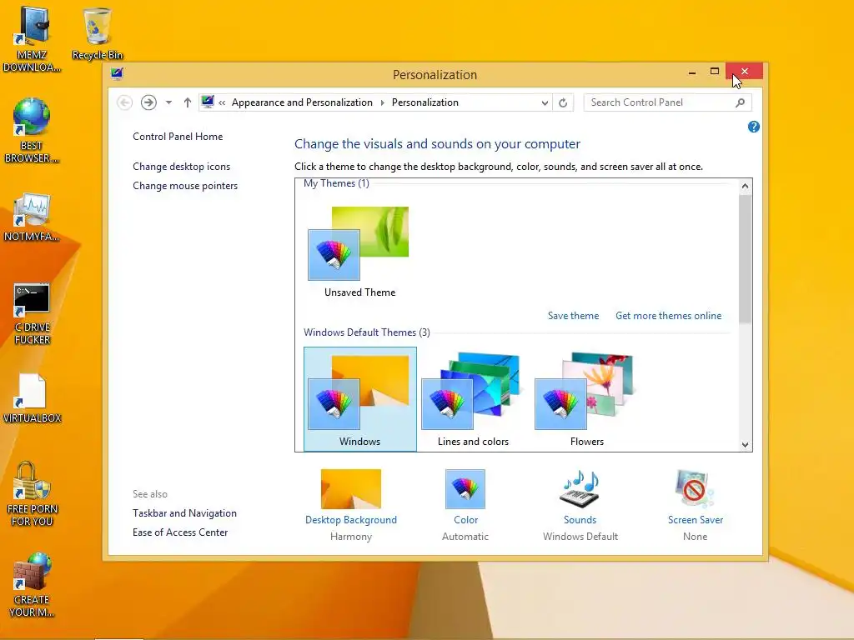Viewport: 854px width, 640px height.
Task: Click the Back navigation arrow
Action: (124, 102)
